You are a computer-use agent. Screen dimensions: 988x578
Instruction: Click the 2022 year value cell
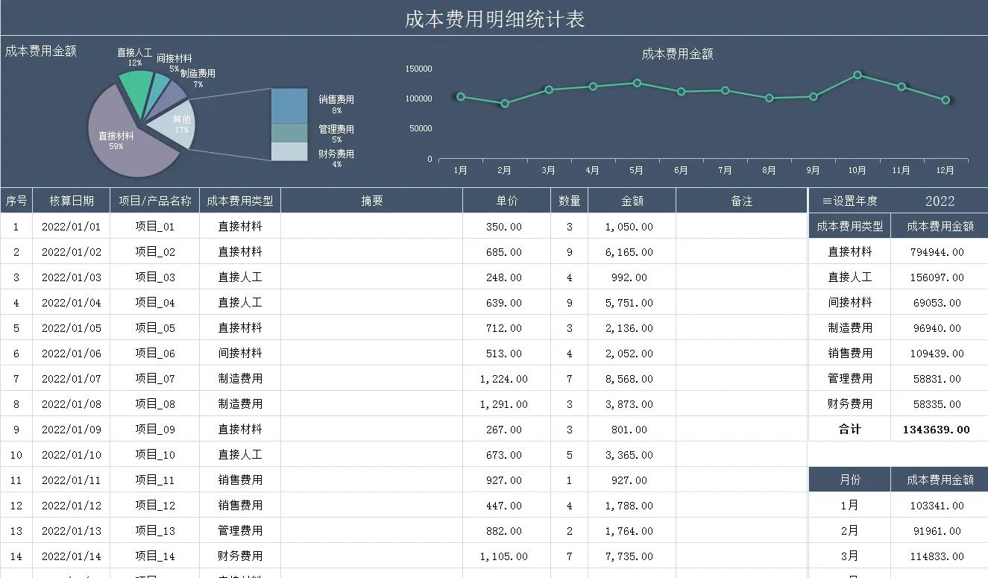pos(940,200)
